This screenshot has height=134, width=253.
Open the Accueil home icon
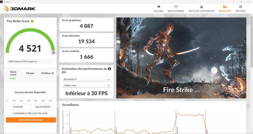159,7
